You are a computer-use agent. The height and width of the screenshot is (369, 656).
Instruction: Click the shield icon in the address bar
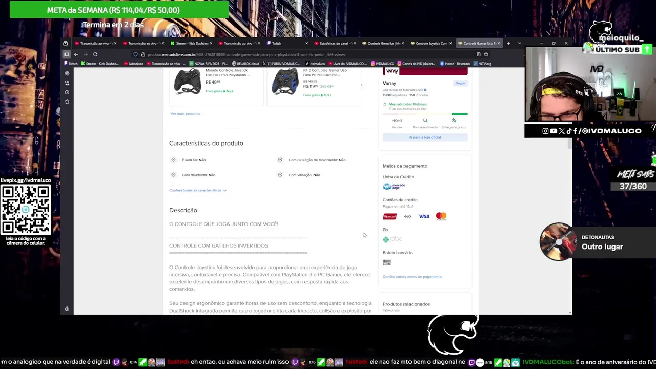[x=136, y=54]
